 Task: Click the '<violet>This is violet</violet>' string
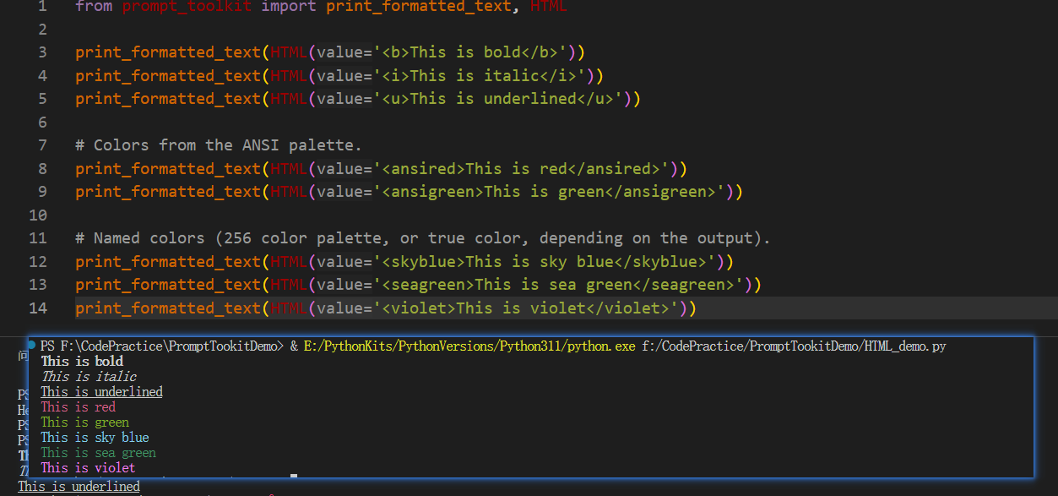(x=526, y=308)
